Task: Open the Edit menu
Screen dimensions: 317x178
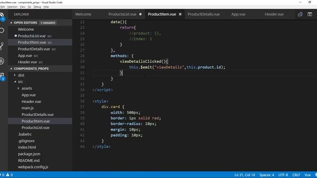Action: coord(2,7)
